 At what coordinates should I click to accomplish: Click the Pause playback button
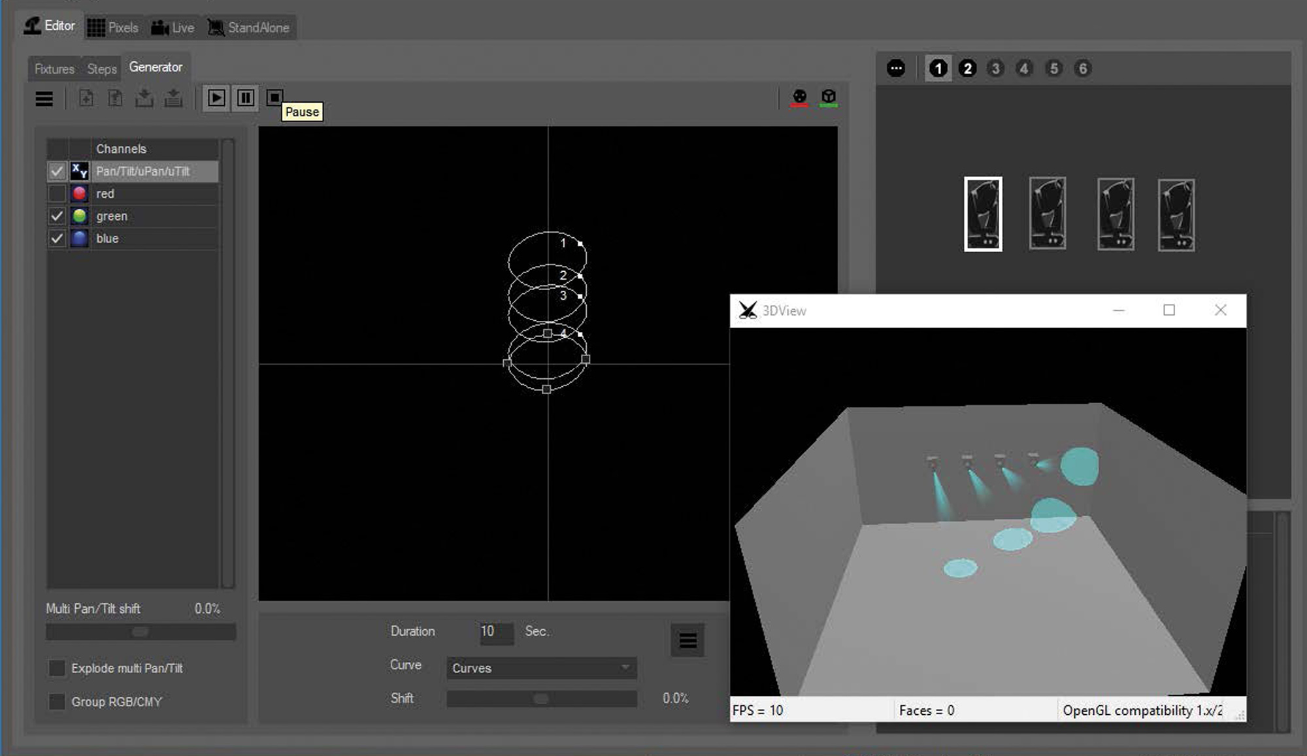(x=246, y=98)
